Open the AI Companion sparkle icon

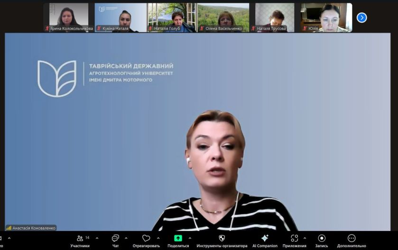(265, 238)
